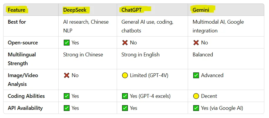This screenshot has width=269, height=118.
Task: Click the red X in ChatGPT Open-source cell
Action: [x=125, y=43]
